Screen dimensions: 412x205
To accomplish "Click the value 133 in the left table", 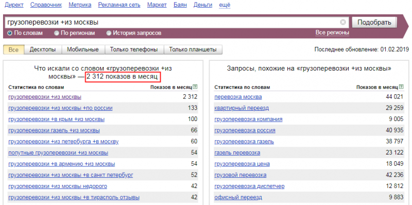I will 193,108.
